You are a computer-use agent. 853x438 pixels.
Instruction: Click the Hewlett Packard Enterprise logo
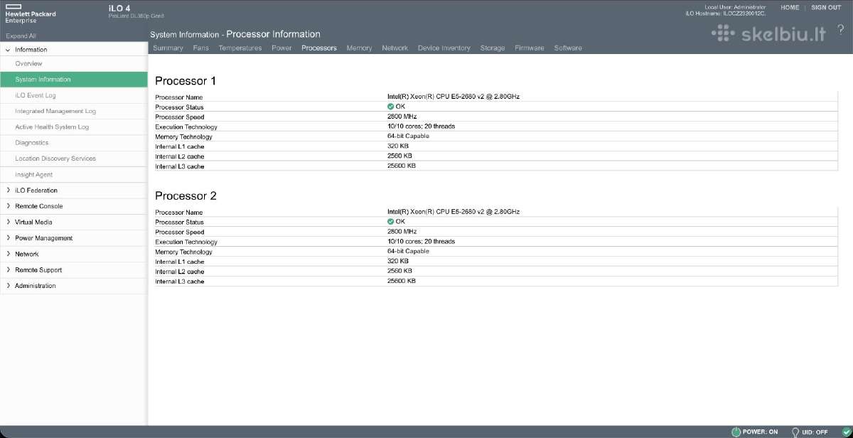click(x=30, y=14)
